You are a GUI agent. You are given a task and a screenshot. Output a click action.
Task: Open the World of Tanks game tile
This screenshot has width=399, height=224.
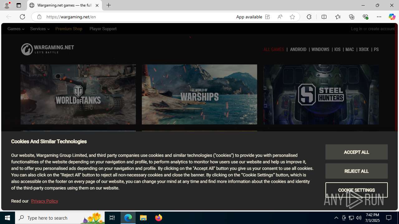pyautogui.click(x=78, y=94)
